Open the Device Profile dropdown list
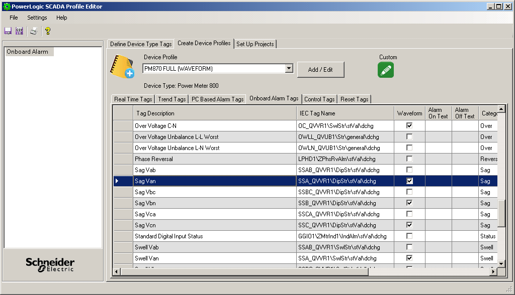Screen dimensions: 515x295 coord(289,69)
